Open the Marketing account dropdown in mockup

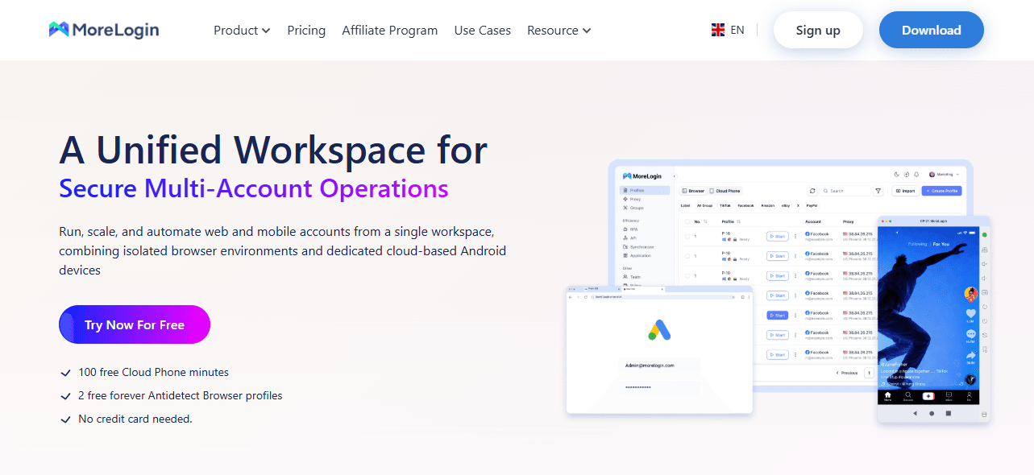(x=944, y=174)
